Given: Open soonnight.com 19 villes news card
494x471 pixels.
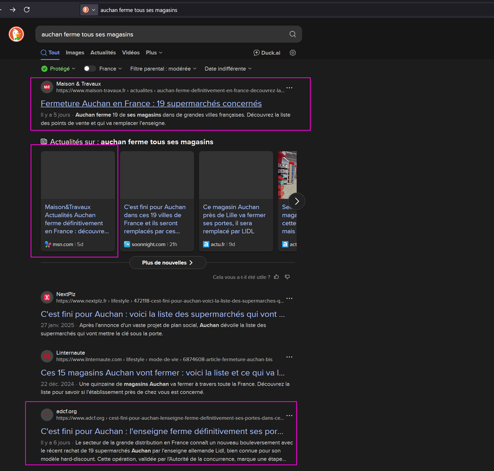Looking at the screenshot, I should pos(157,201).
